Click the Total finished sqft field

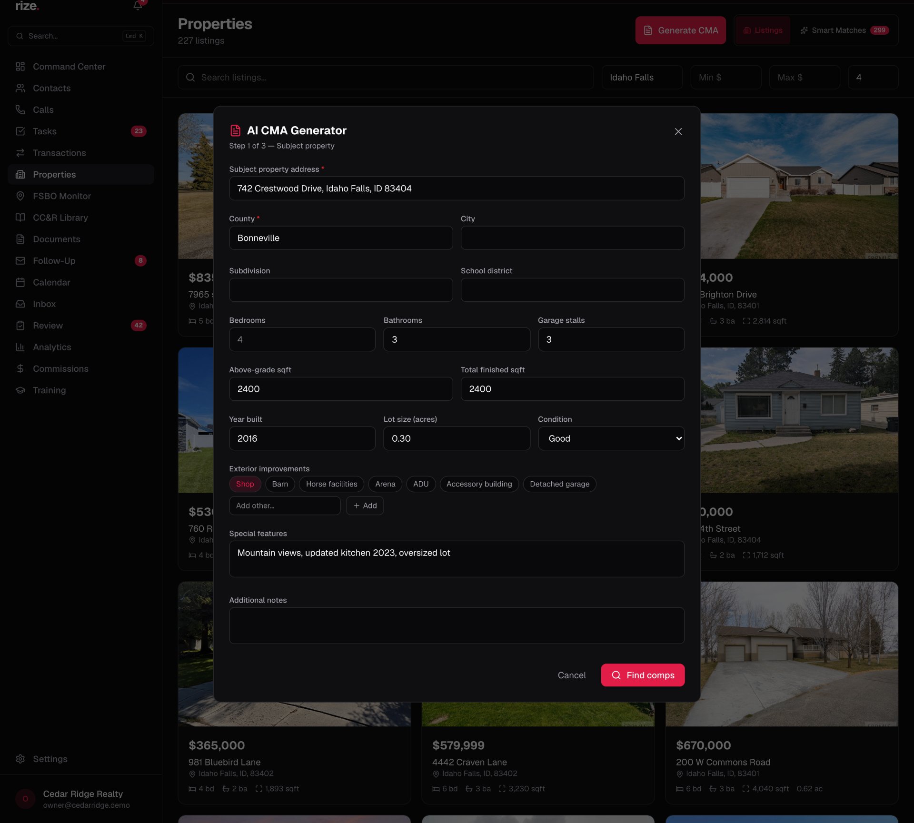tap(573, 389)
